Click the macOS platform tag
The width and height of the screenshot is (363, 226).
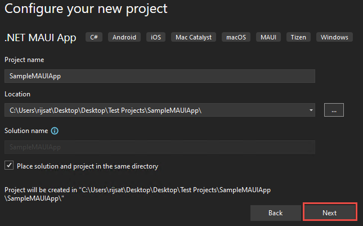point(236,37)
